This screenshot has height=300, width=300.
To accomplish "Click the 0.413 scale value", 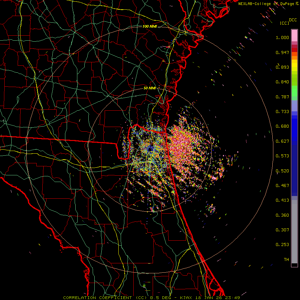I will tap(282, 200).
